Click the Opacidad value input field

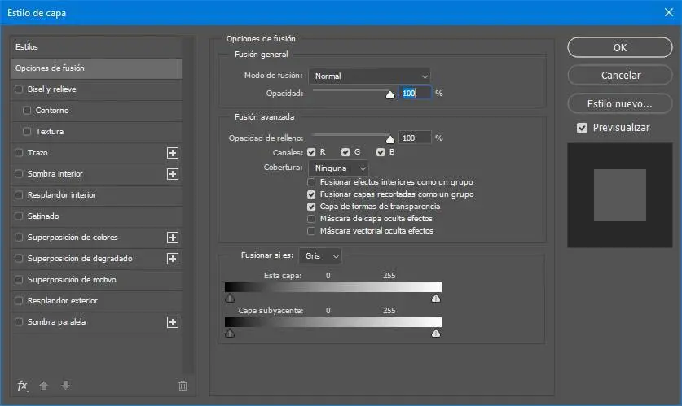coord(415,93)
